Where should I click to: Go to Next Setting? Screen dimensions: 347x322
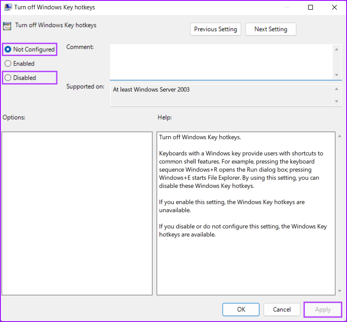(270, 29)
